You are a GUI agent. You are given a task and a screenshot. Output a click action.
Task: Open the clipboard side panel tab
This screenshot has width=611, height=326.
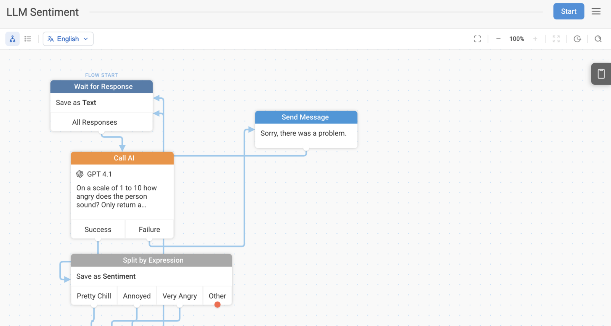[x=601, y=74]
